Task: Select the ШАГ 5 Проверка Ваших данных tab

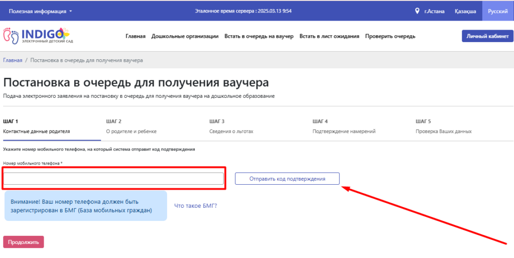Action: pos(443,126)
